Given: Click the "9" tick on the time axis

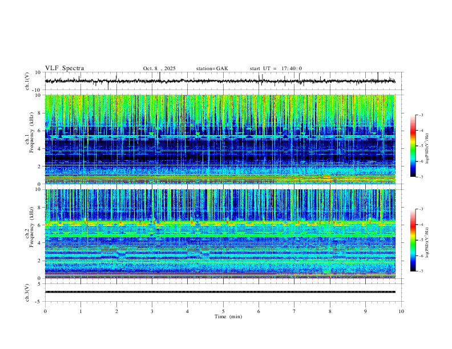Looking at the screenshot, I should point(365,311).
